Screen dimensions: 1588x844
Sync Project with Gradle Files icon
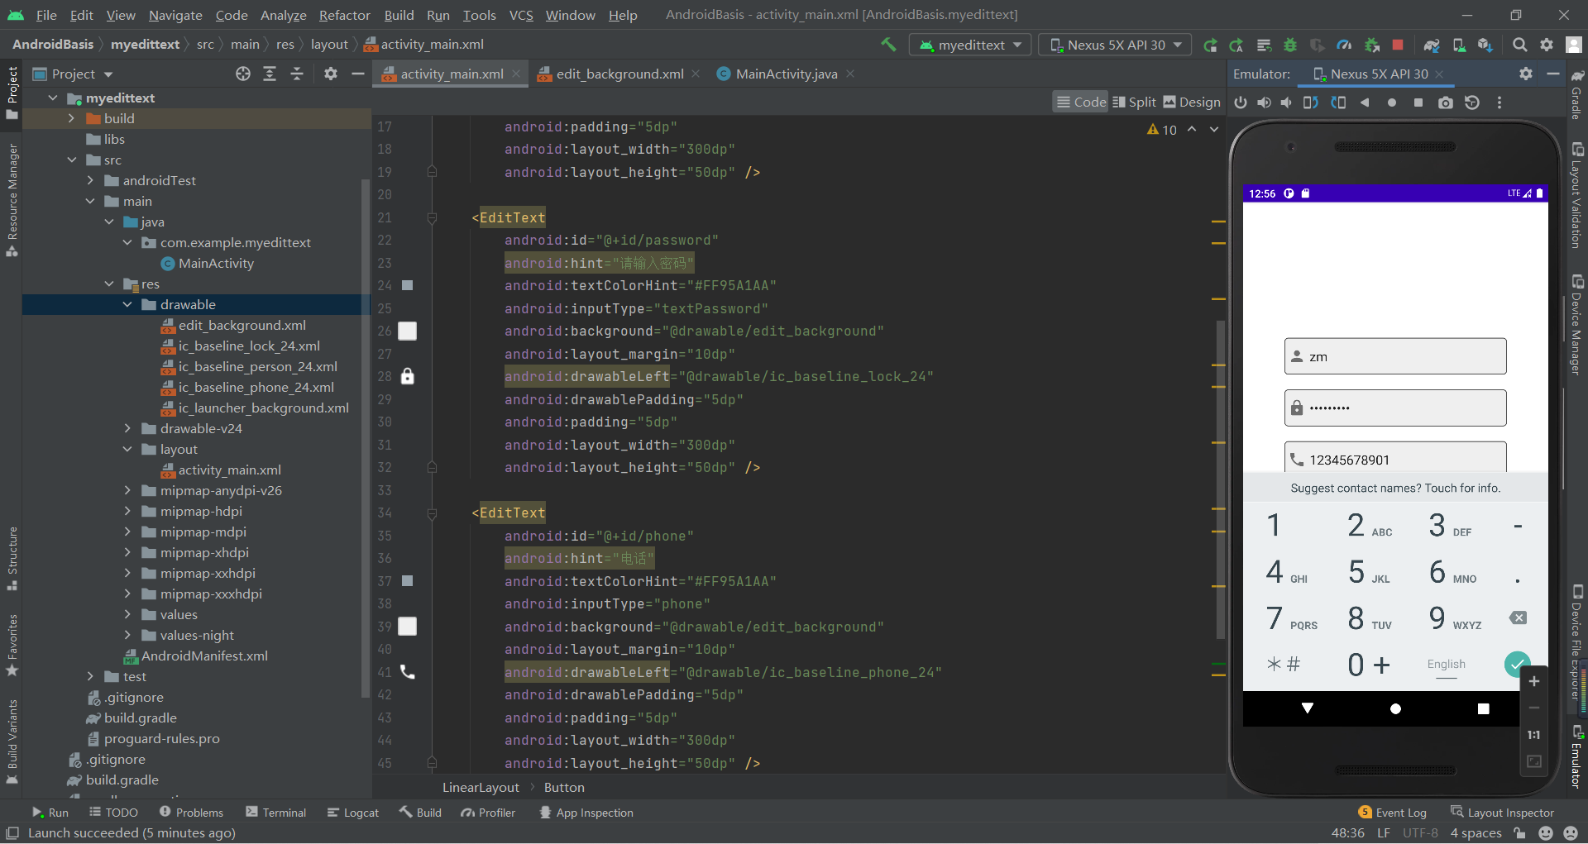point(1432,45)
